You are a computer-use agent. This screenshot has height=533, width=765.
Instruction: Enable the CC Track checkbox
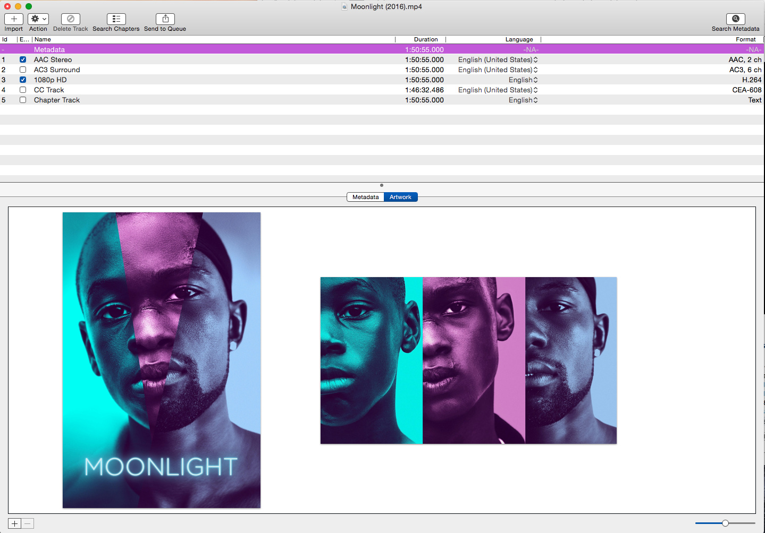click(x=23, y=90)
